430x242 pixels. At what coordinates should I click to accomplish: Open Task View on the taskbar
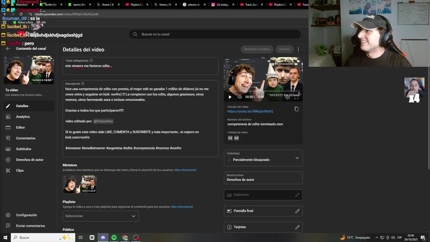pos(81,238)
